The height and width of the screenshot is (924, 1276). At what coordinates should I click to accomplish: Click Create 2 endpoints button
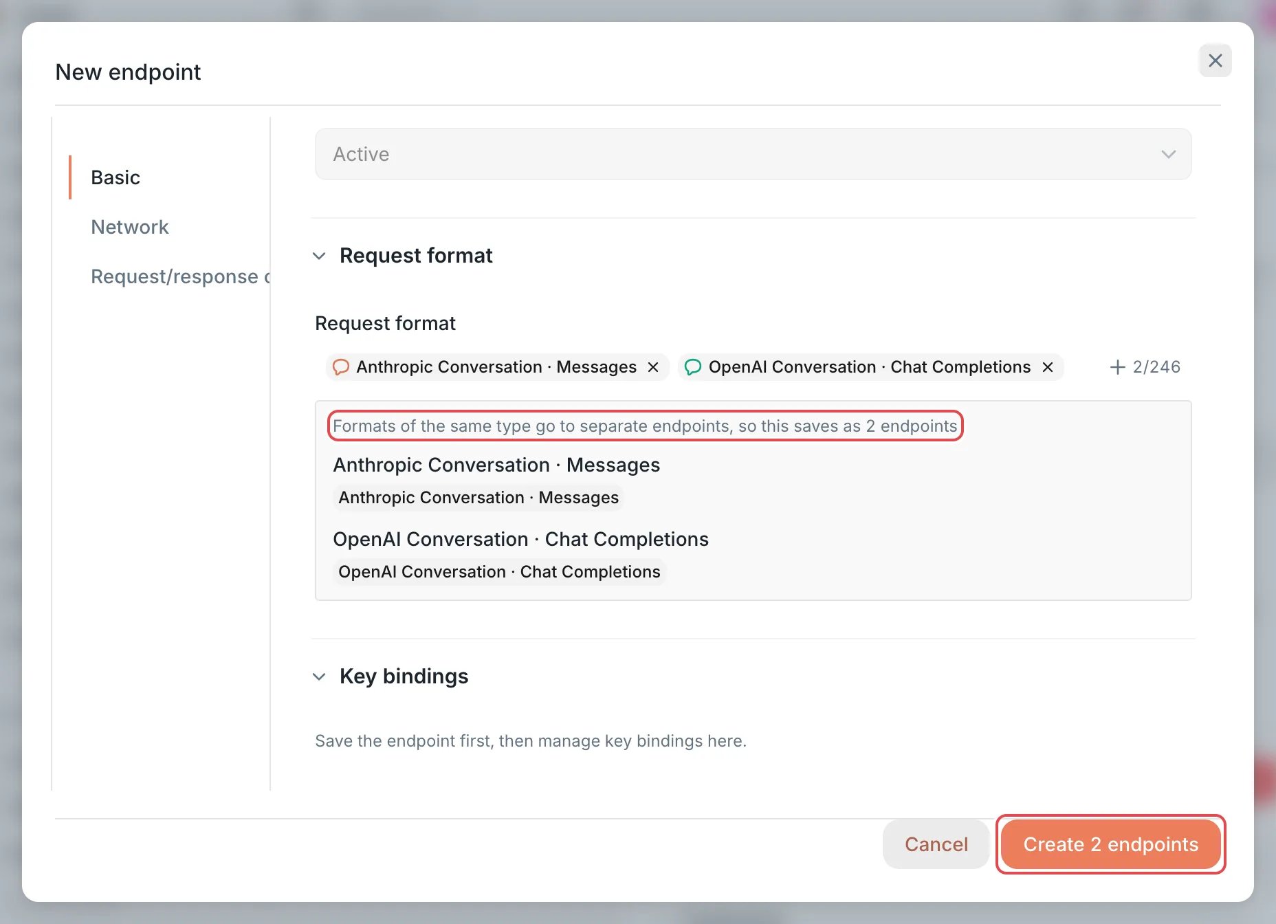pos(1111,844)
